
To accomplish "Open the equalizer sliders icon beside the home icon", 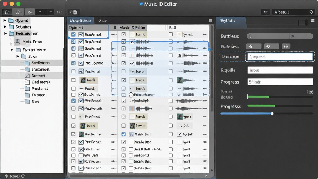I will point(18,12).
